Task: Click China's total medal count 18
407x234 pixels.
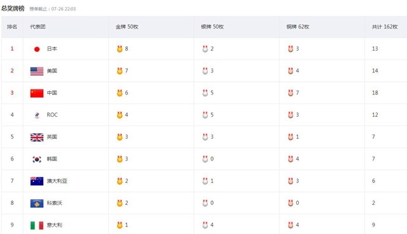Action: point(375,93)
